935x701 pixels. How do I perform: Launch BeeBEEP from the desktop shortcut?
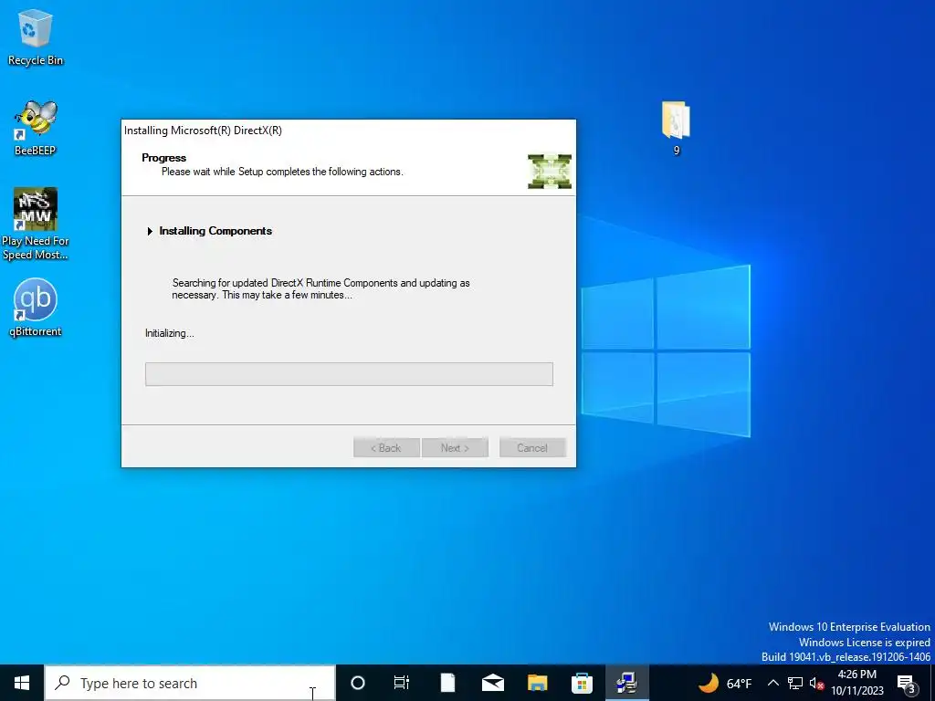pos(36,128)
